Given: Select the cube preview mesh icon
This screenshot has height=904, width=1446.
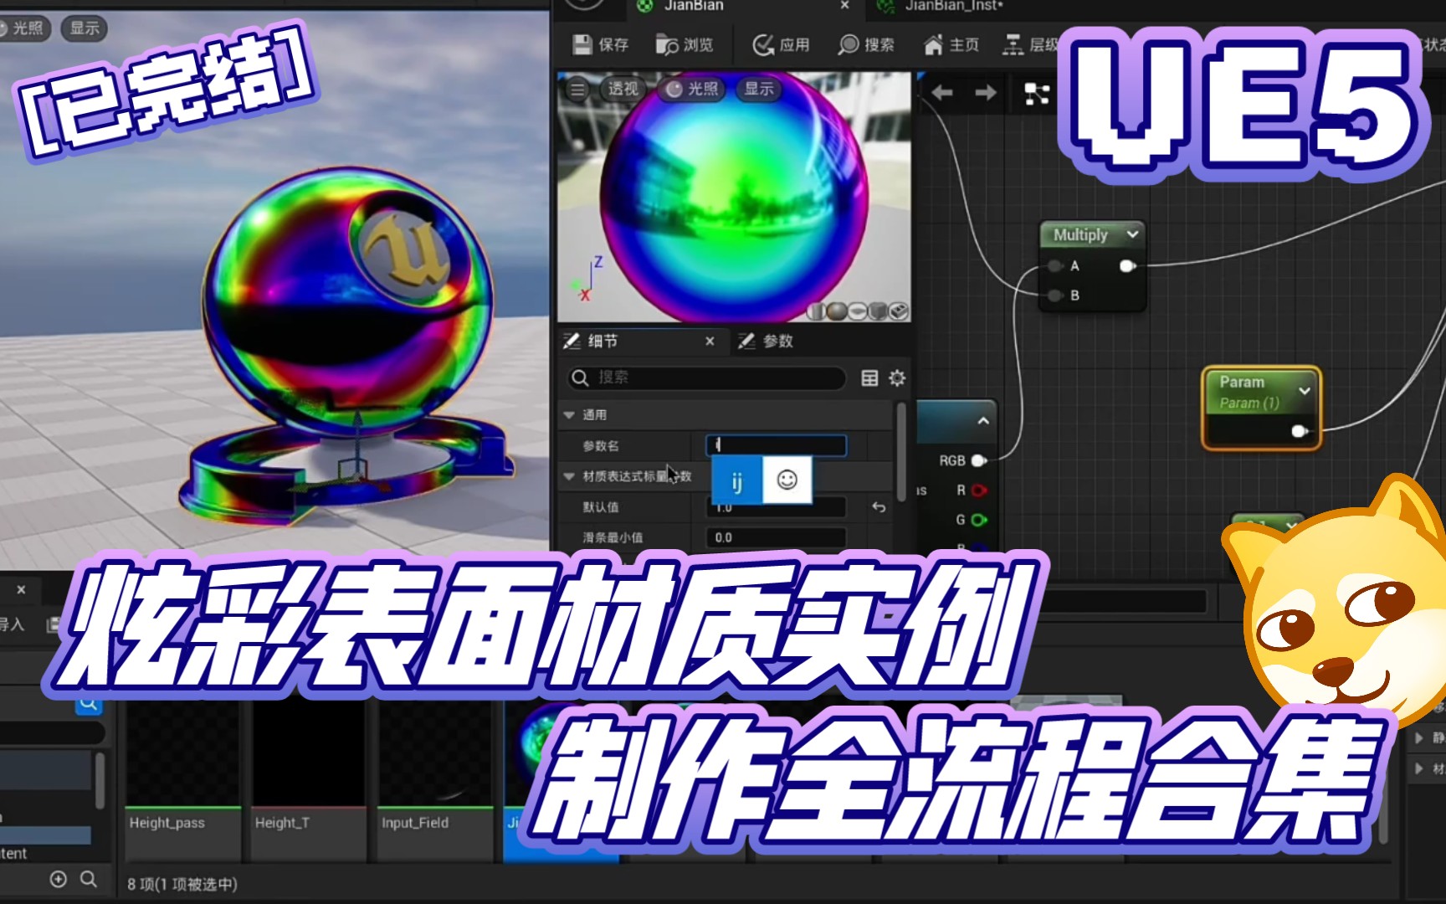Looking at the screenshot, I should (x=878, y=311).
